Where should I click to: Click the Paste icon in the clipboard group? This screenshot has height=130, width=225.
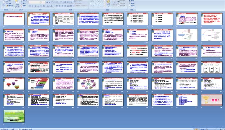[3, 4]
